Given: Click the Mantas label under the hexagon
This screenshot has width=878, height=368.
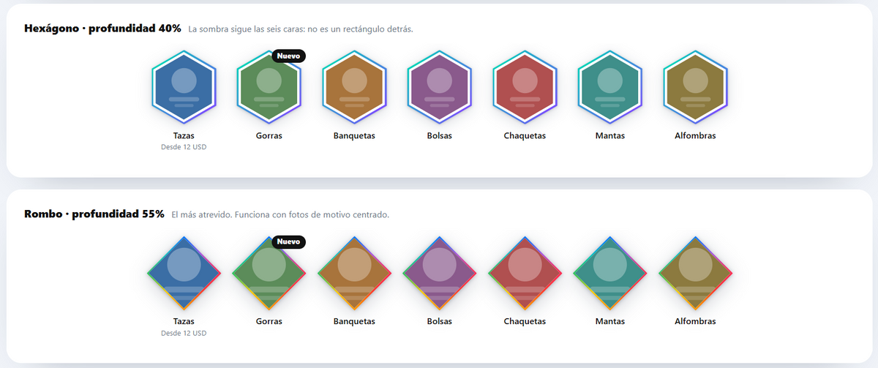Looking at the screenshot, I should 610,135.
